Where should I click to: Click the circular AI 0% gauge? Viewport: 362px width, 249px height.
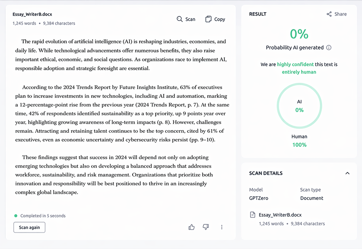pos(299,106)
